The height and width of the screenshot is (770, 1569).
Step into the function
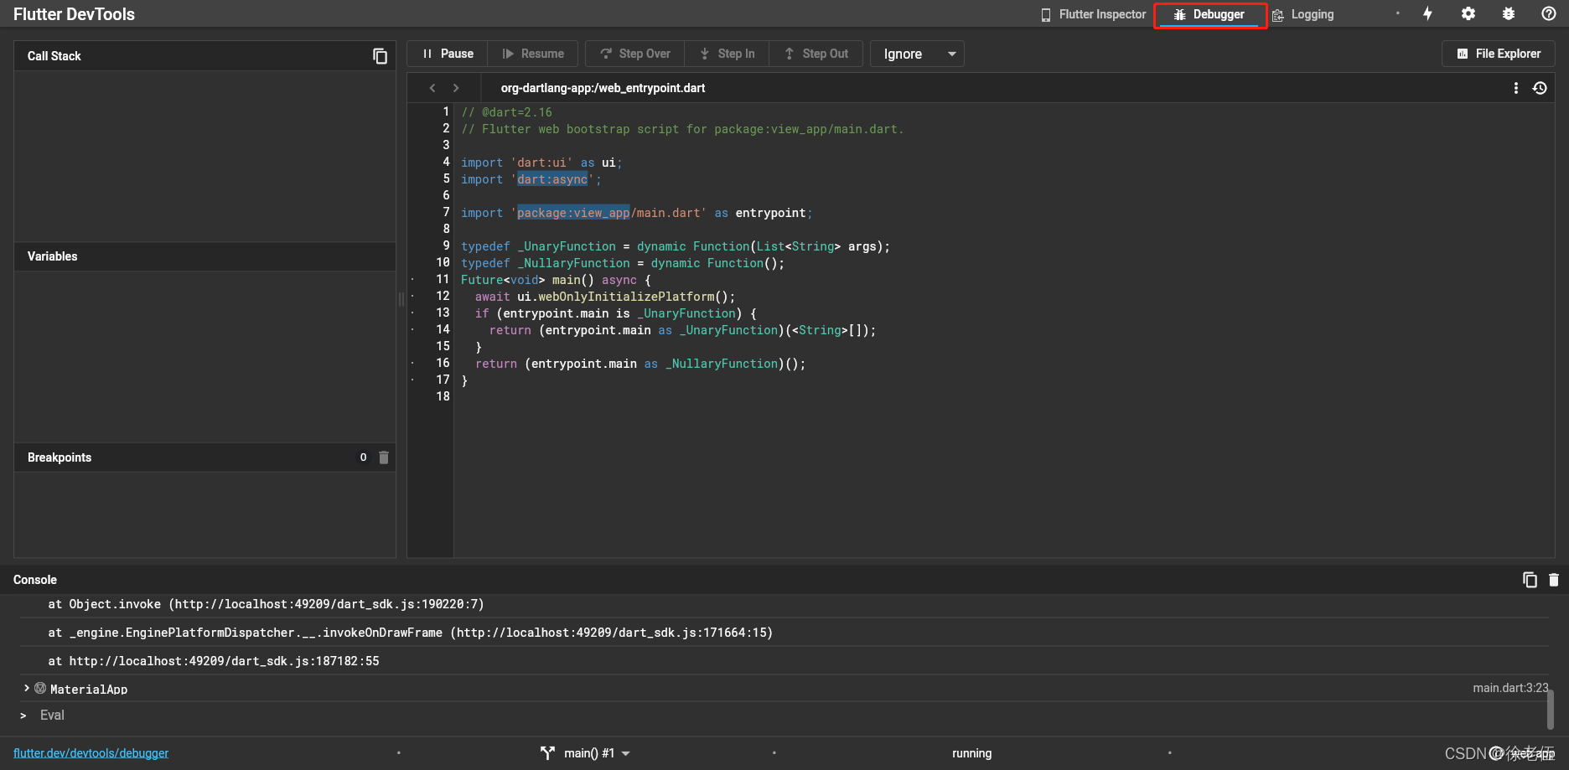pos(728,54)
